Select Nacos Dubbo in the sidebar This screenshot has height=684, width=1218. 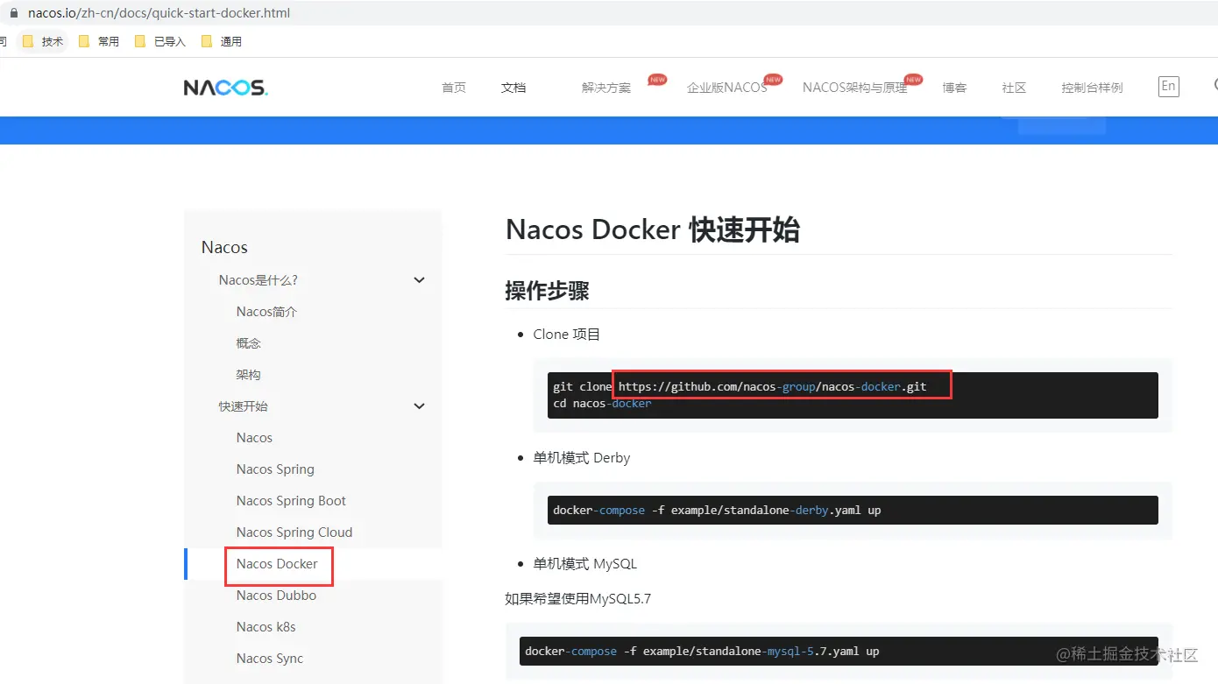278,596
